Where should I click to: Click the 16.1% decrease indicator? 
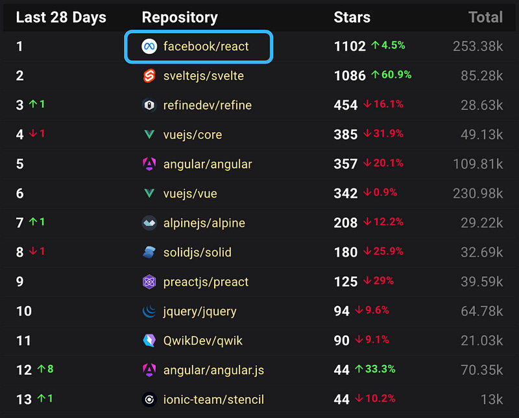[383, 104]
